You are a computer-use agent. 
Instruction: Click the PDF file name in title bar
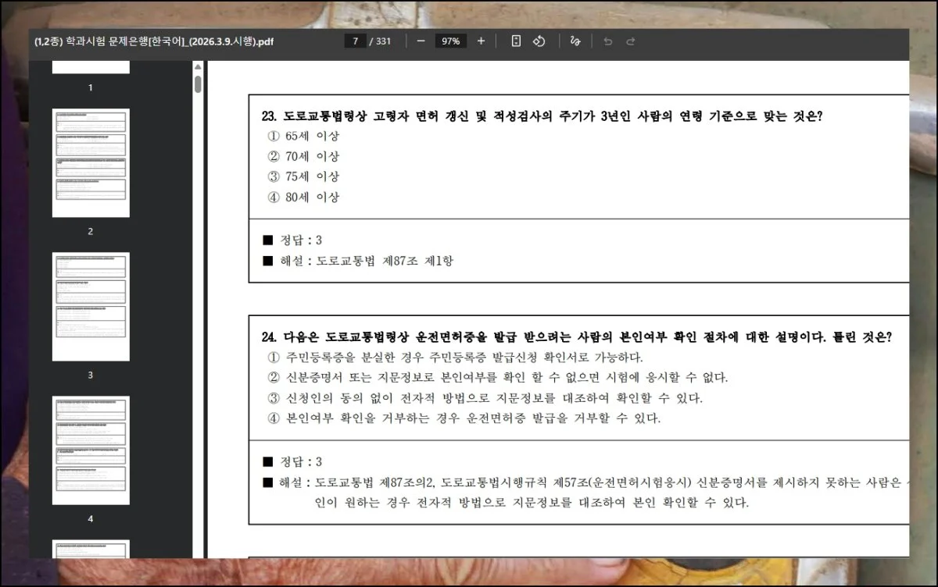pyautogui.click(x=154, y=41)
